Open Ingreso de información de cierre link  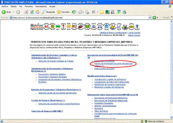(x=113, y=65)
